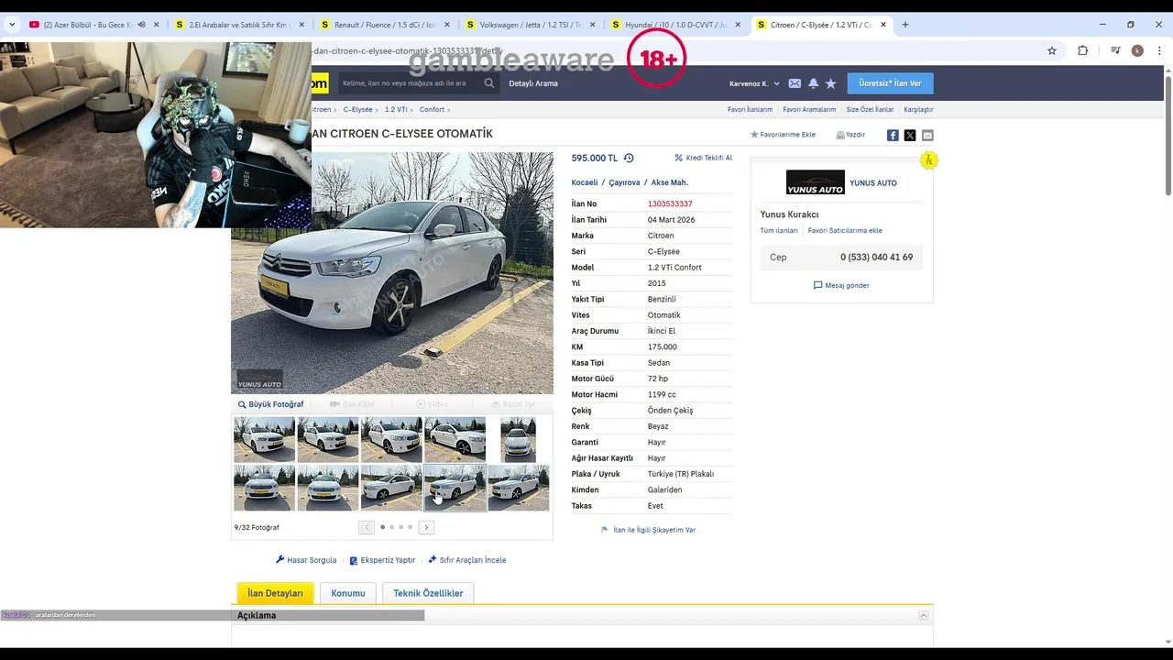Screen dimensions: 1173x660
Task: Open Ekspertiz Yaptır link
Action: [382, 560]
